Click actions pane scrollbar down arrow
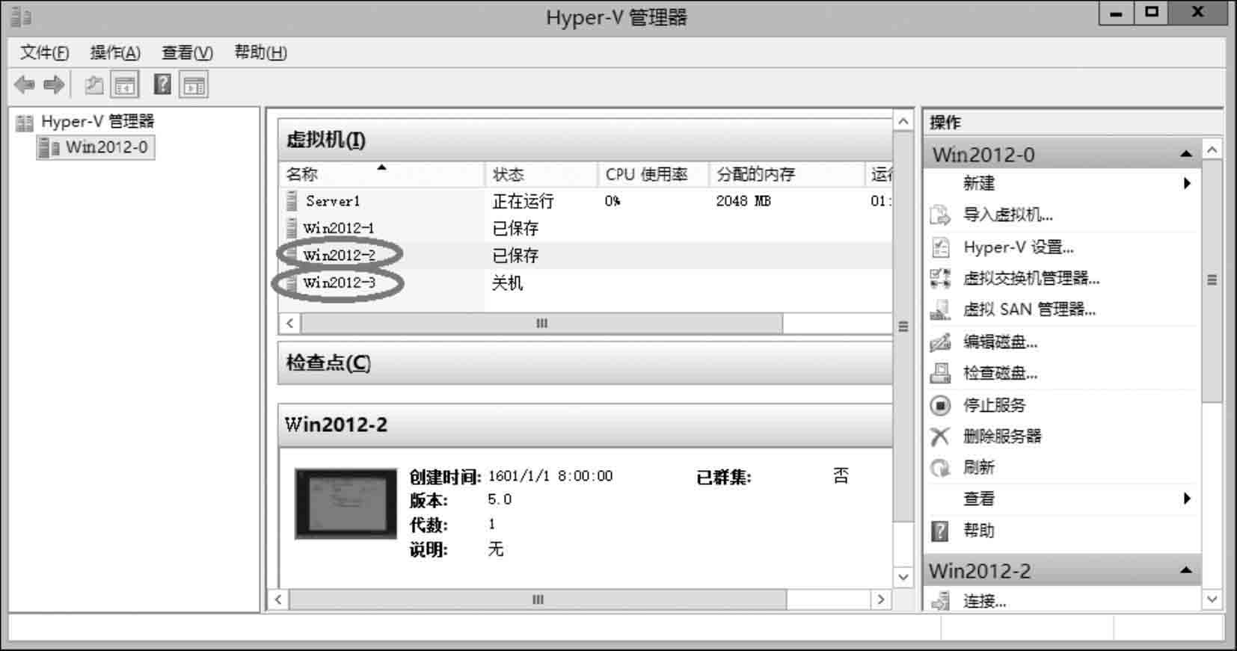1237x651 pixels. click(x=1212, y=599)
